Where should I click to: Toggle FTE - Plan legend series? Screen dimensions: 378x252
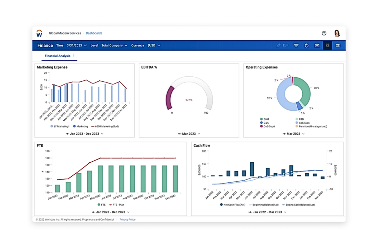[116, 205]
